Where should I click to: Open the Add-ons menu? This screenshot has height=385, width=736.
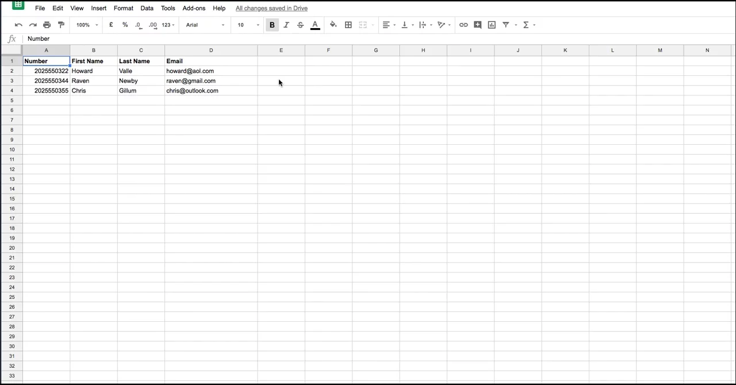[x=194, y=8]
